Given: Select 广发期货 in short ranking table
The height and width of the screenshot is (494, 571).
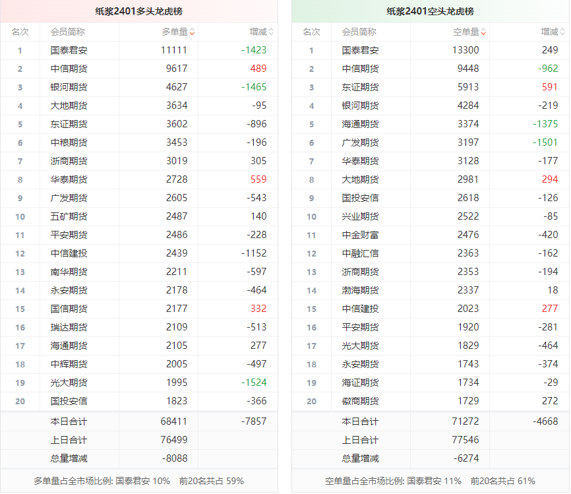Looking at the screenshot, I should (360, 142).
